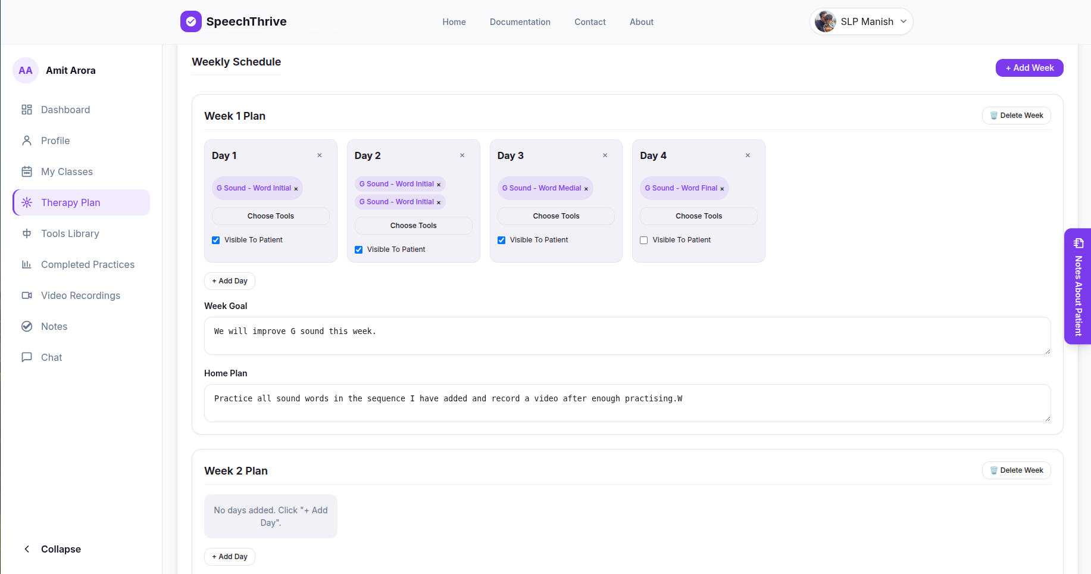The image size is (1091, 574).
Task: Open Documentation in top navigation
Action: click(x=520, y=22)
